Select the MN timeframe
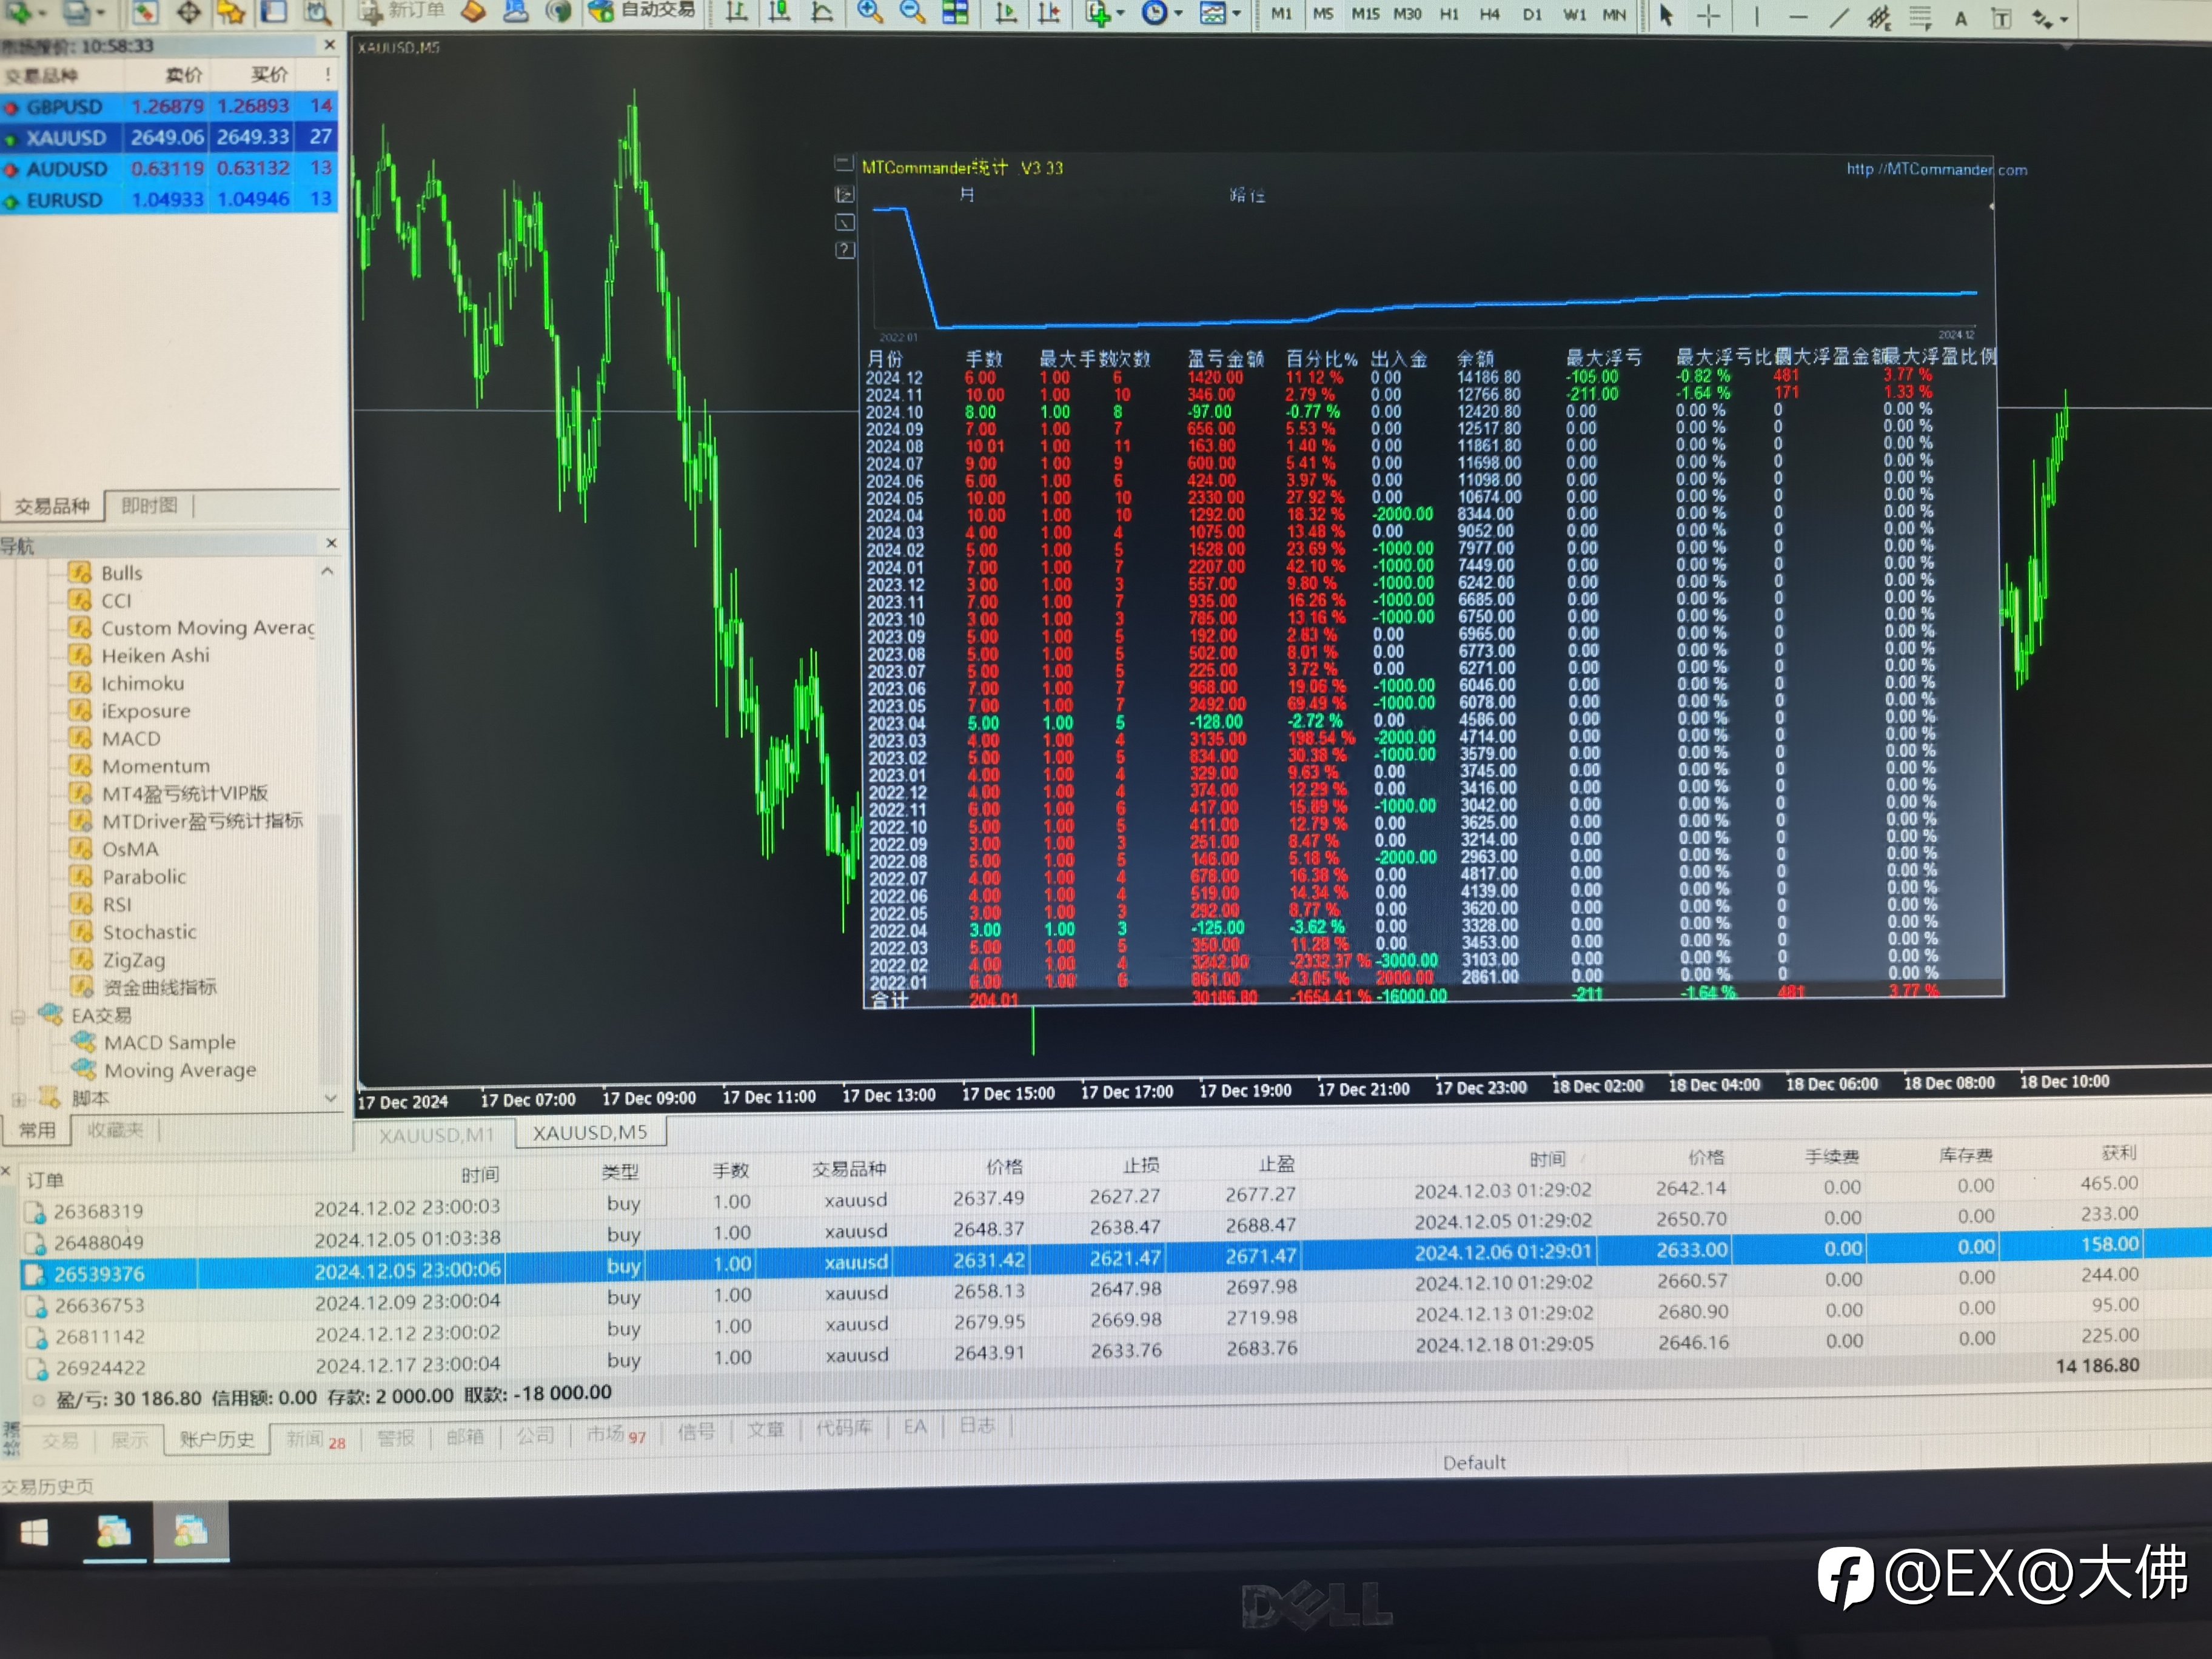The image size is (2212, 1659). tap(1614, 14)
